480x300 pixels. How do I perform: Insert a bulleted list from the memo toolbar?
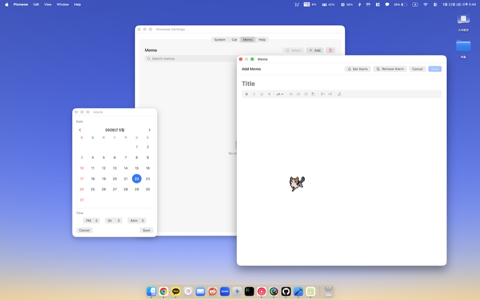(x=291, y=94)
